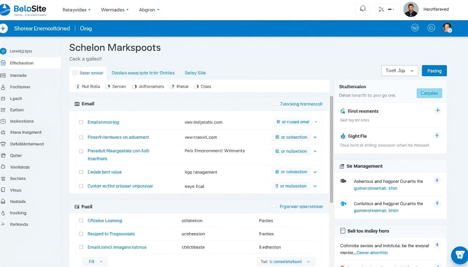The image size is (468, 267).
Task: Click the Lpach sidebar icon
Action: [3, 98]
